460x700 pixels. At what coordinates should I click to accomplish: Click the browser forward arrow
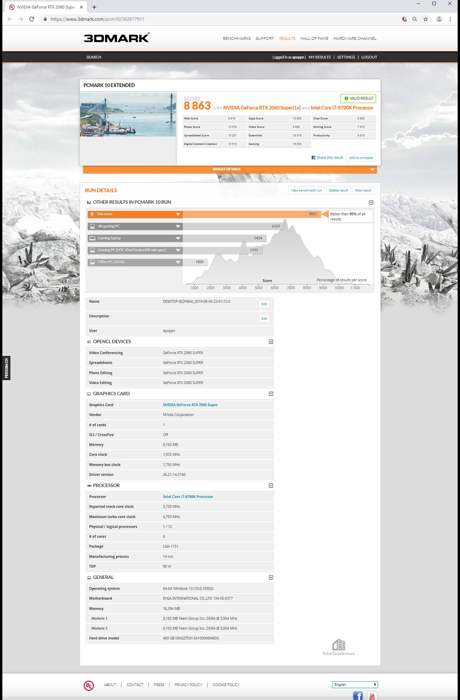pyautogui.click(x=21, y=19)
